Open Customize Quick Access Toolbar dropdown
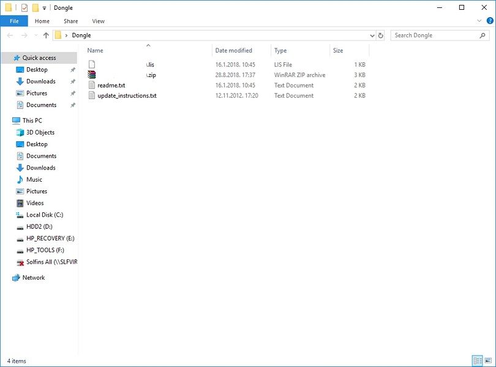 [45, 8]
